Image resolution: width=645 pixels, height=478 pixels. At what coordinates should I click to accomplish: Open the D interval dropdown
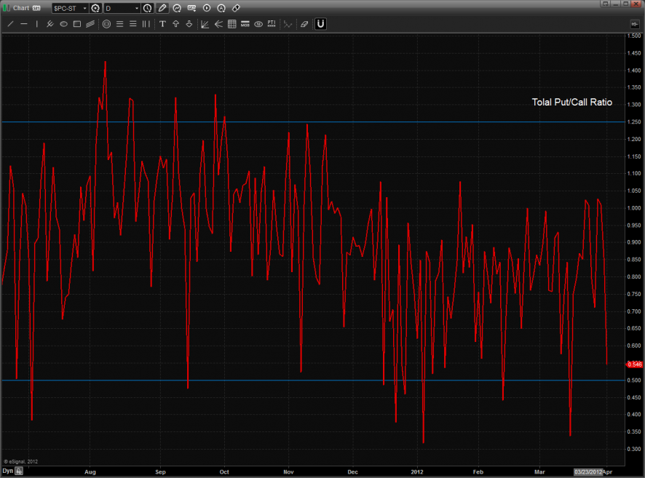point(136,8)
